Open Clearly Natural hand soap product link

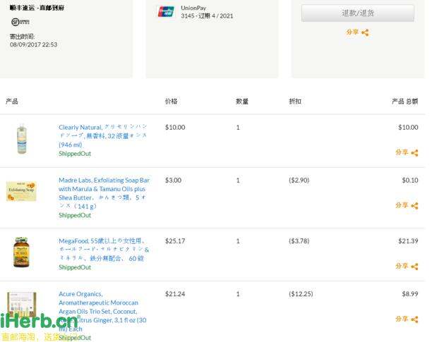[x=103, y=136]
